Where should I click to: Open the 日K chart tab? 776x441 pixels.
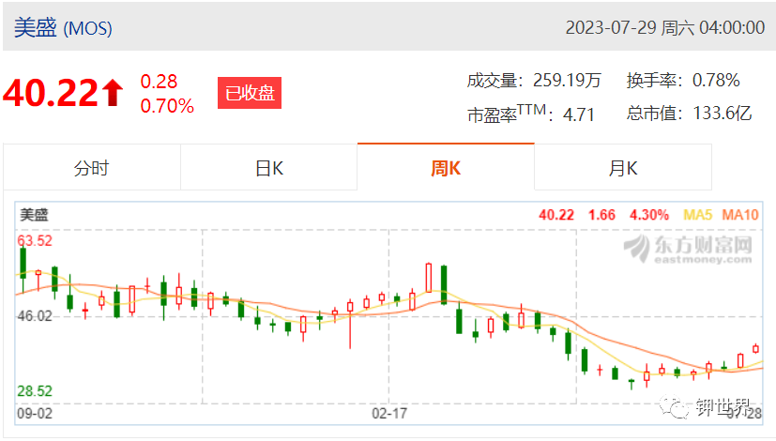click(268, 167)
